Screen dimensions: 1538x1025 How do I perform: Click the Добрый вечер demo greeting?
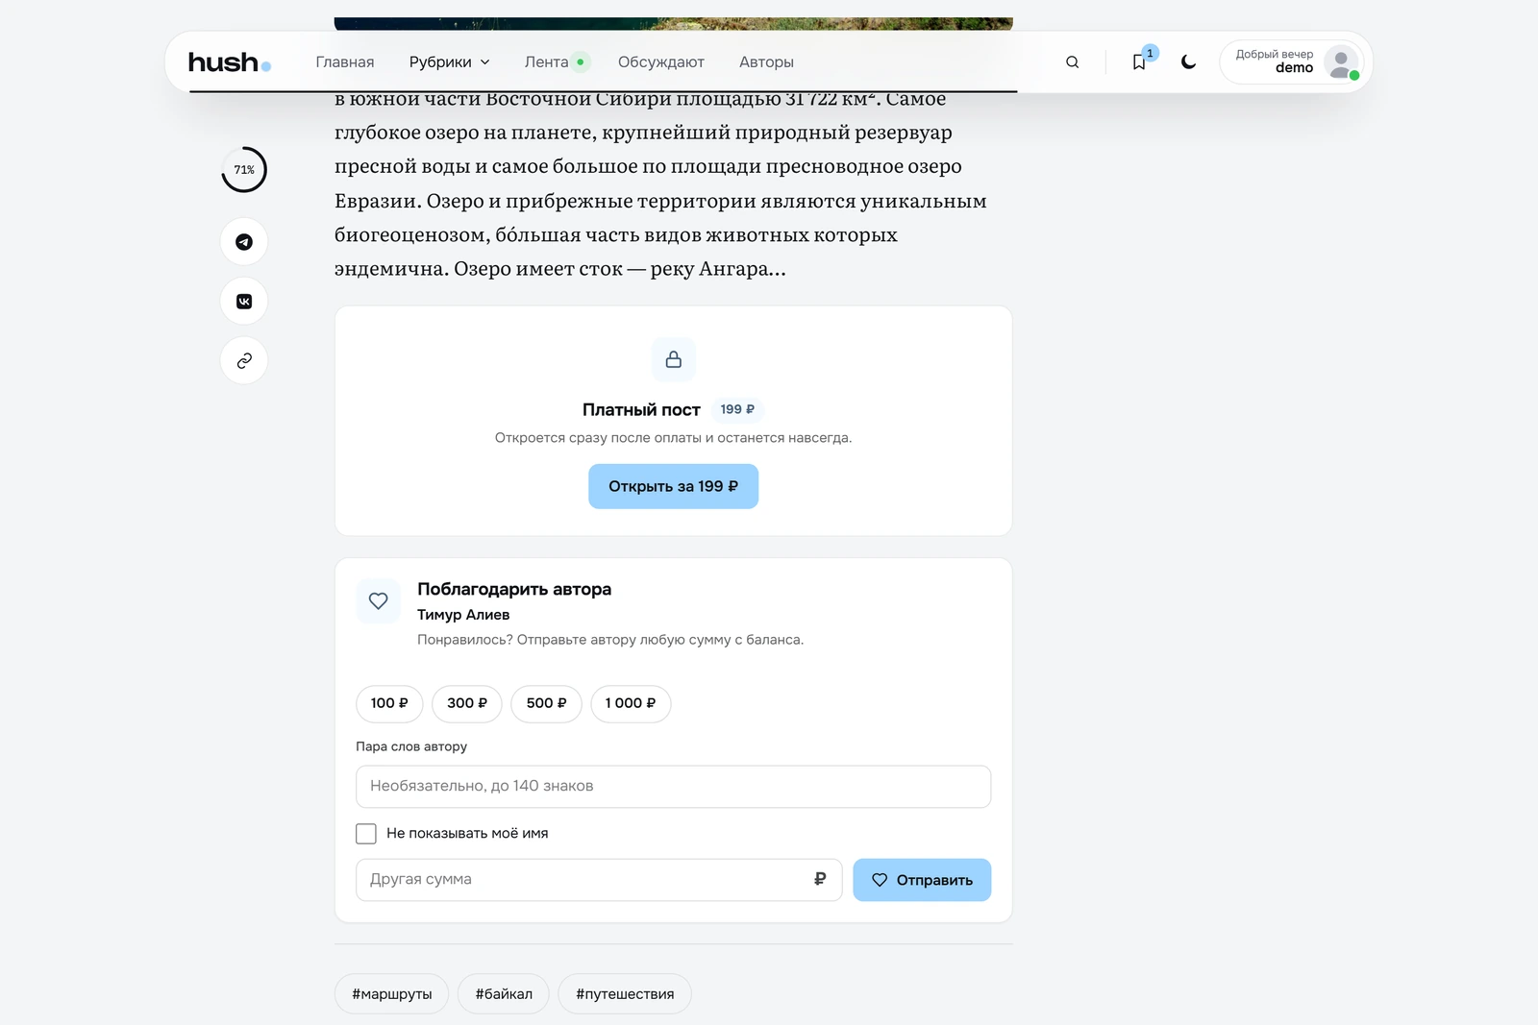point(1275,61)
